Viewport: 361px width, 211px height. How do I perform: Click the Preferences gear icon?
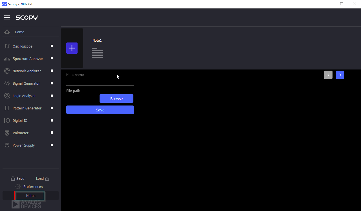(x=18, y=187)
